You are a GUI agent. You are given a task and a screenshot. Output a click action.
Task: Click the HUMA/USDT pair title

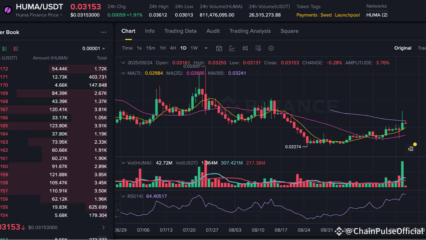[x=40, y=7]
